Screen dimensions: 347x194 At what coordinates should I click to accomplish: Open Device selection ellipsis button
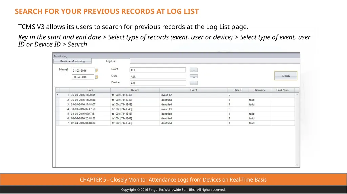[x=193, y=83]
